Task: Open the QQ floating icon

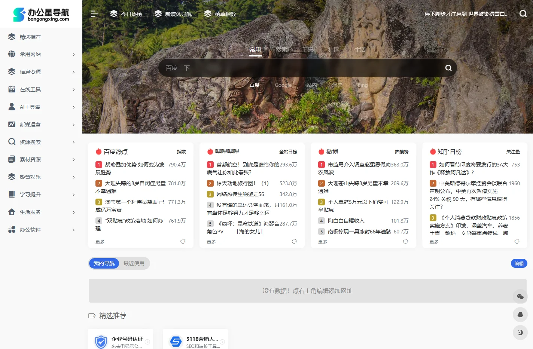Action: (520, 315)
